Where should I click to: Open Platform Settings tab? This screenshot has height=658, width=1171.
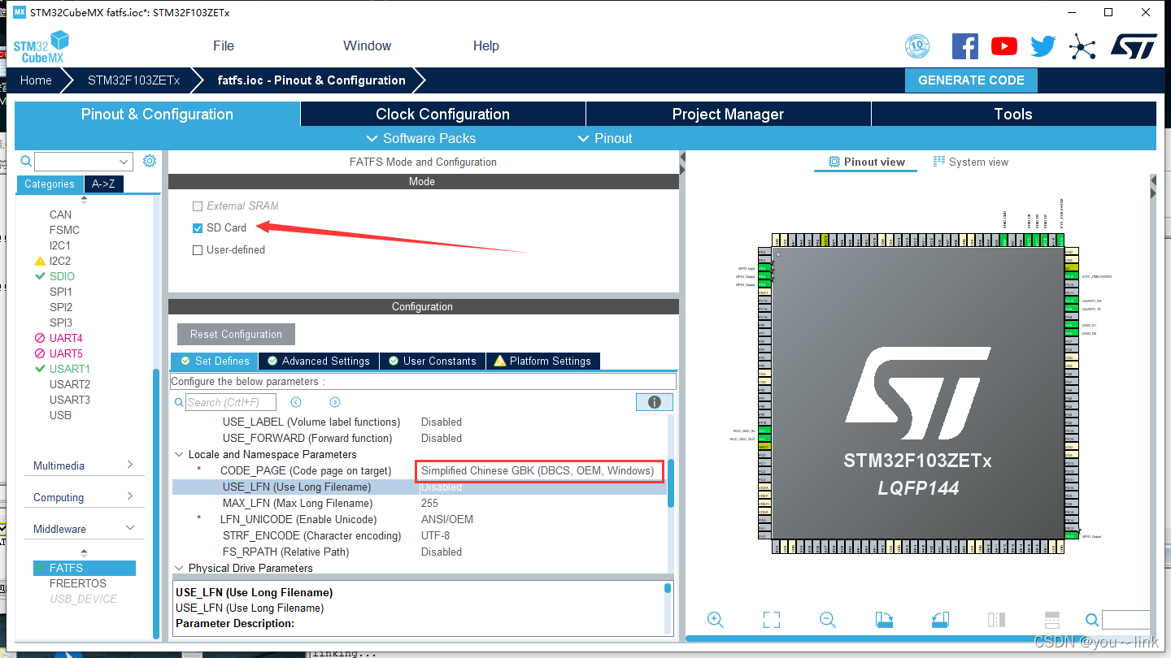click(x=543, y=361)
